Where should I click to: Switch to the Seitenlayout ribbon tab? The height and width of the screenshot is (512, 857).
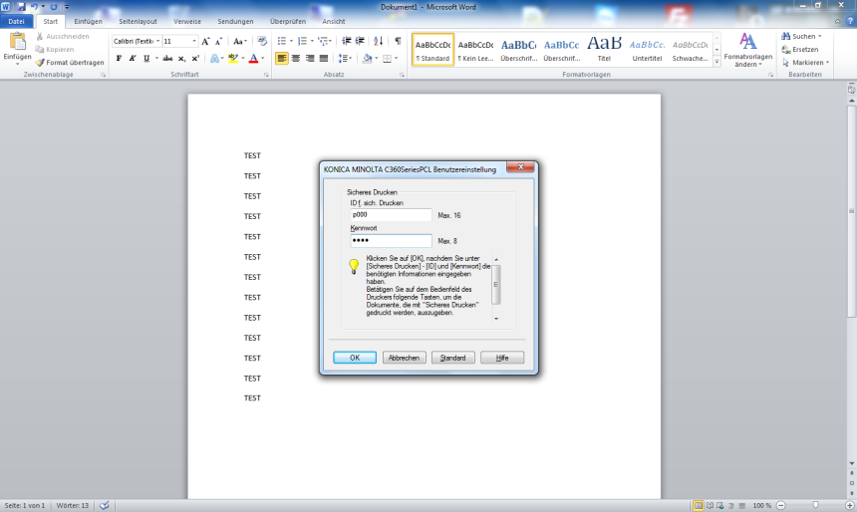tap(138, 21)
